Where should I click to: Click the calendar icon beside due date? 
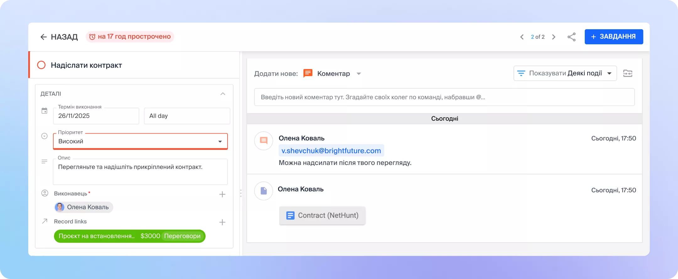(x=45, y=111)
